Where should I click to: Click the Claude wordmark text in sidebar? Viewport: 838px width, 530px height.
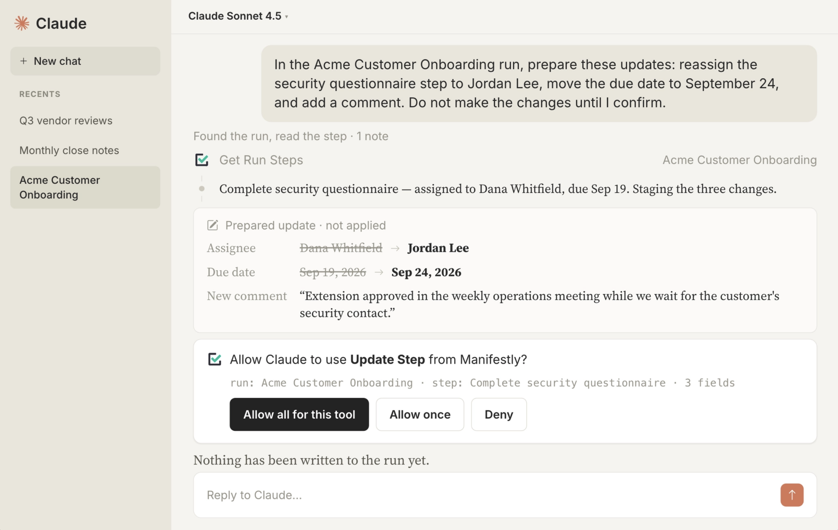[61, 23]
